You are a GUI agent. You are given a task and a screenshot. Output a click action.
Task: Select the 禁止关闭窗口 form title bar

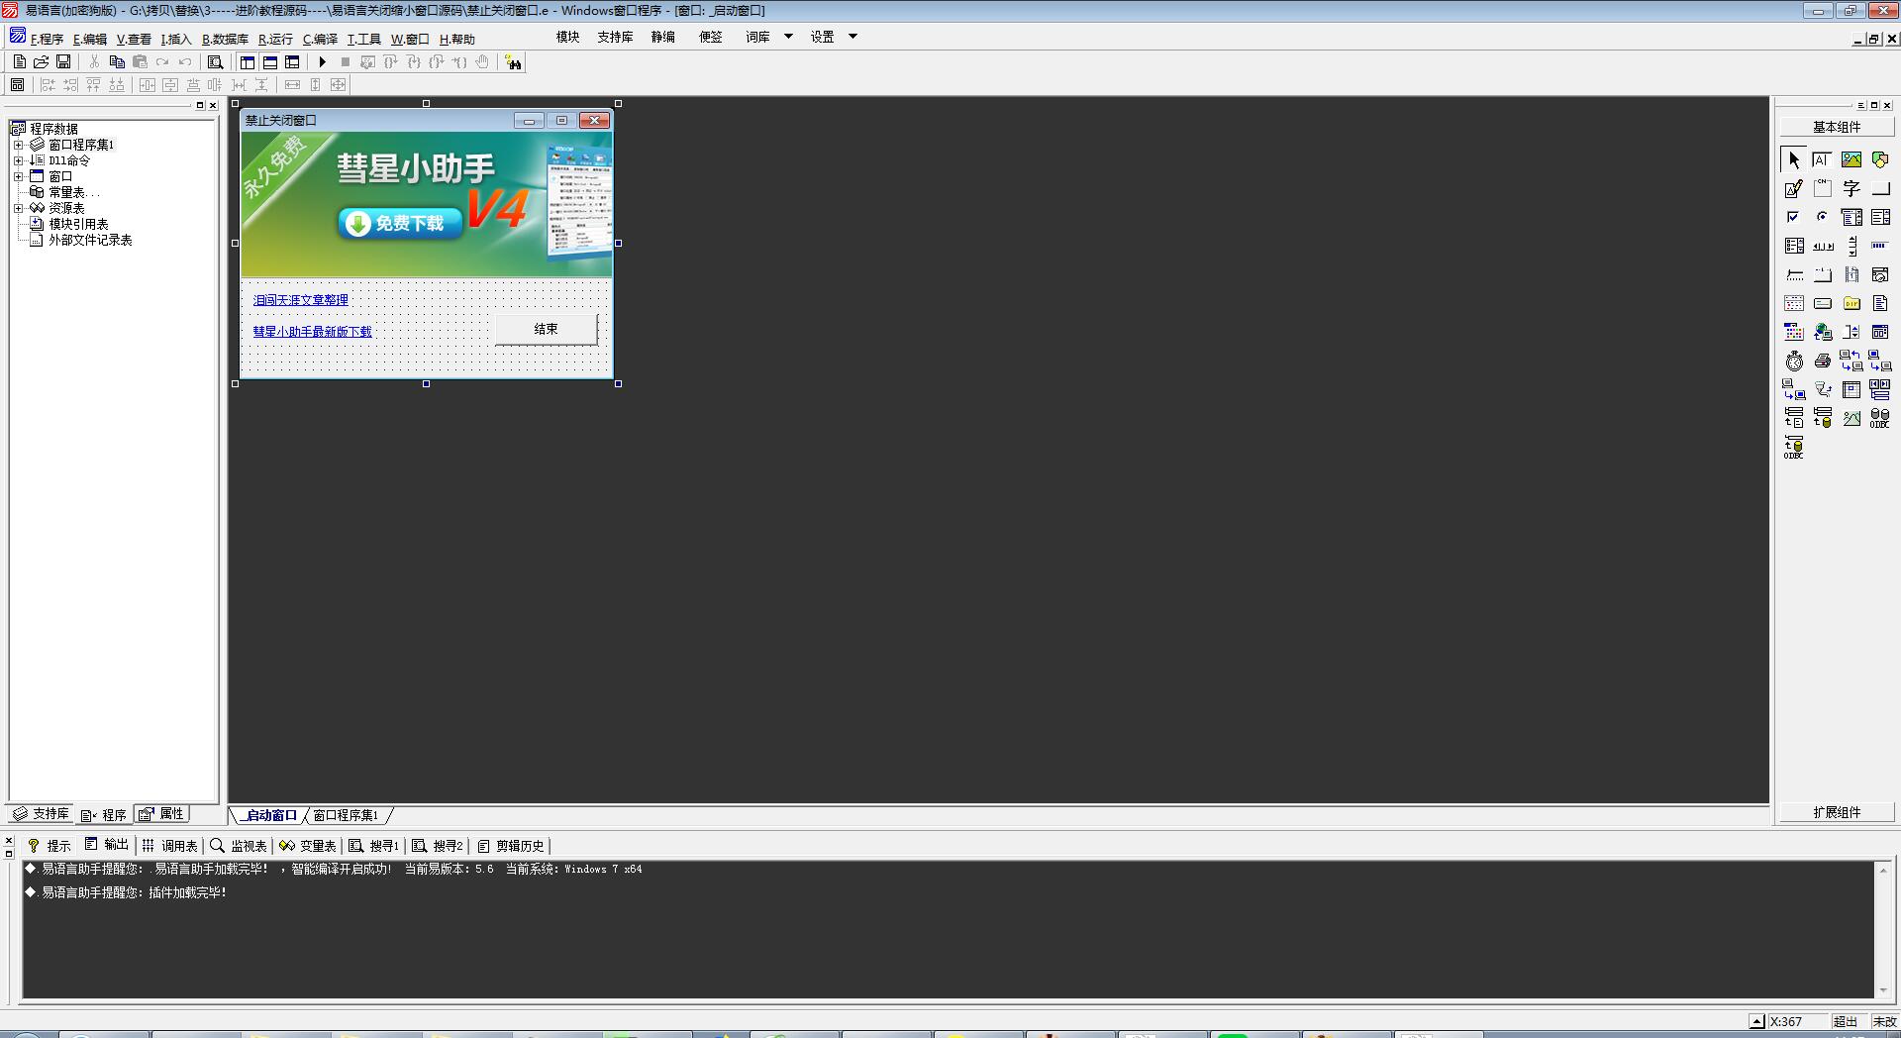[376, 120]
